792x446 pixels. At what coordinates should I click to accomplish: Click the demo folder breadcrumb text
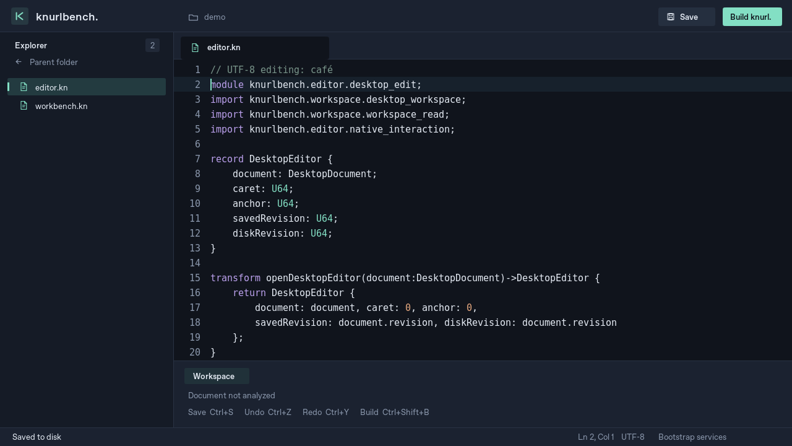pos(215,17)
